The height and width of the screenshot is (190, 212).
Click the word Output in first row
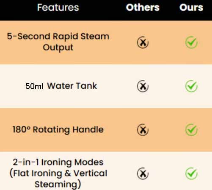click(x=58, y=47)
